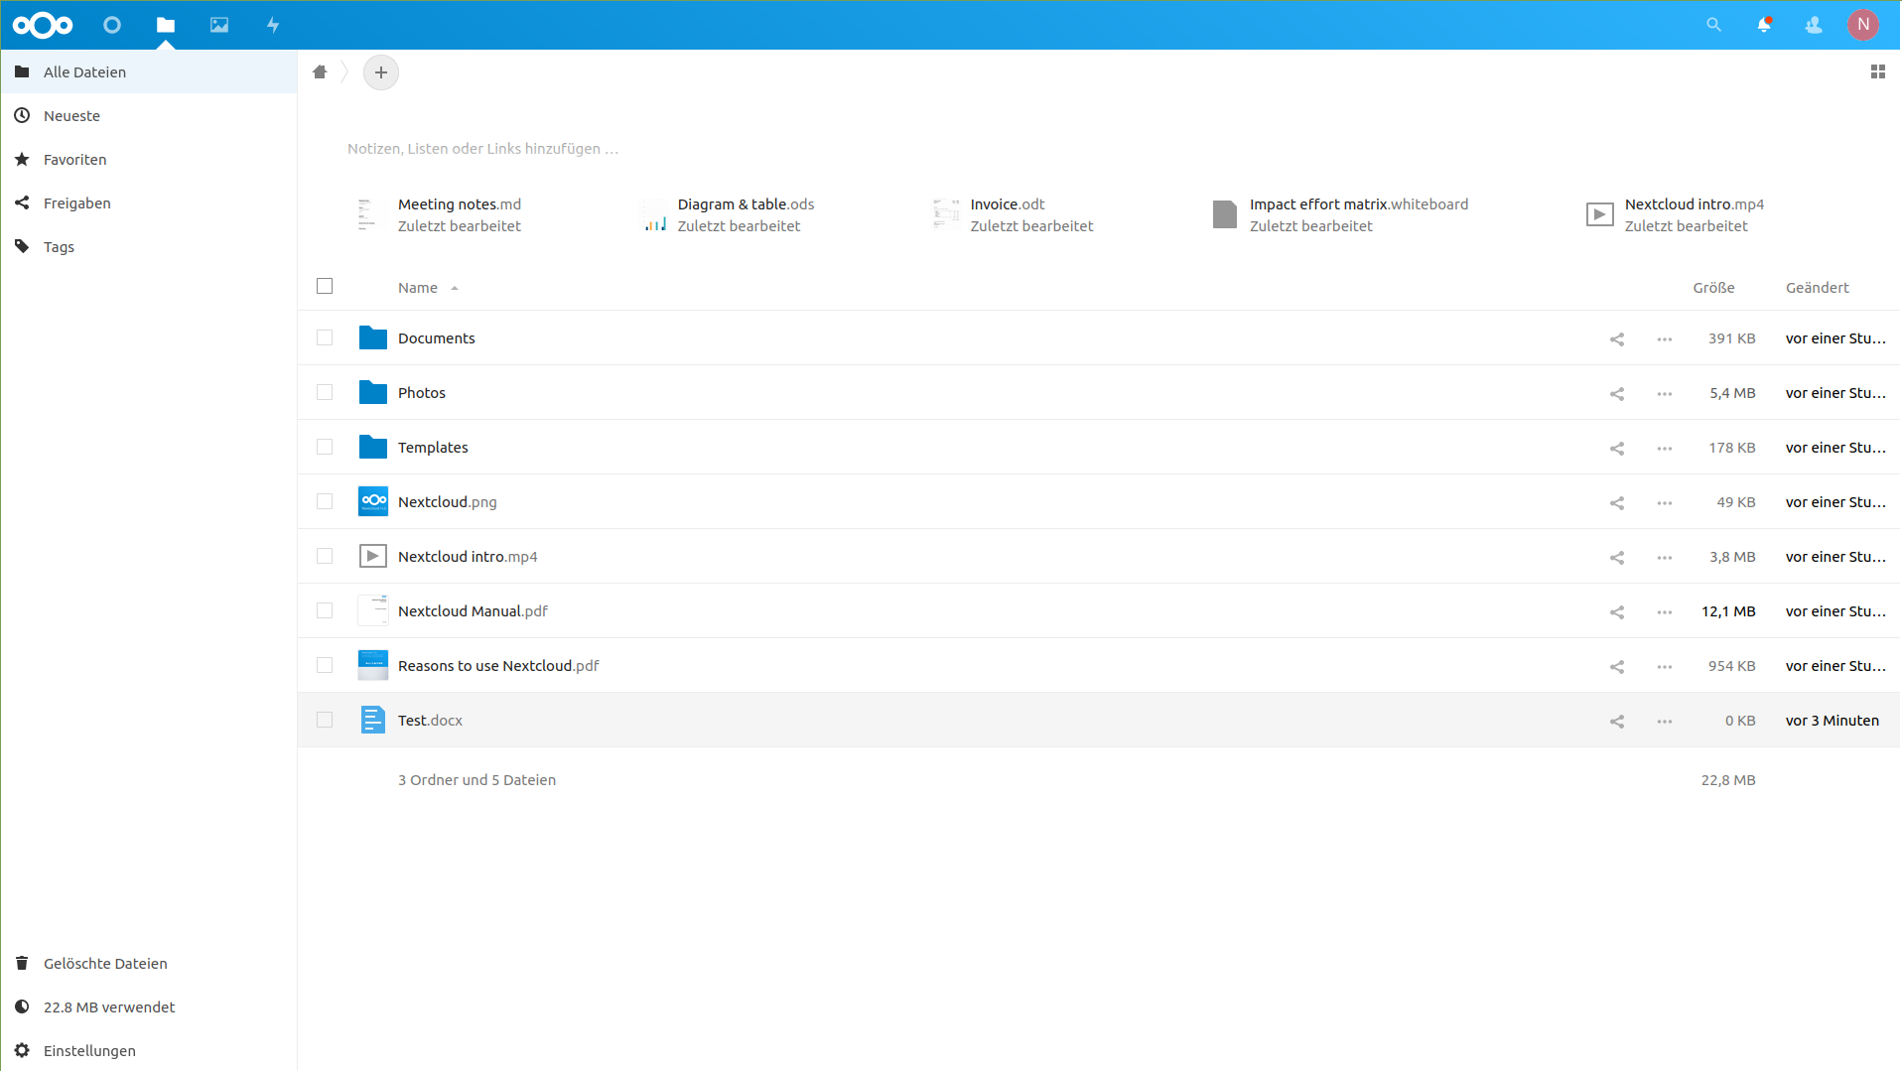Open the Nextcloud logo home link

[x=43, y=25]
